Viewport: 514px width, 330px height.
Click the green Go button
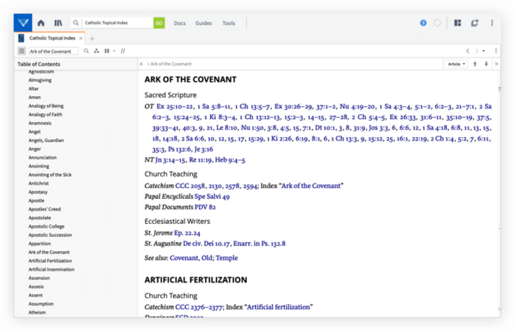[159, 23]
